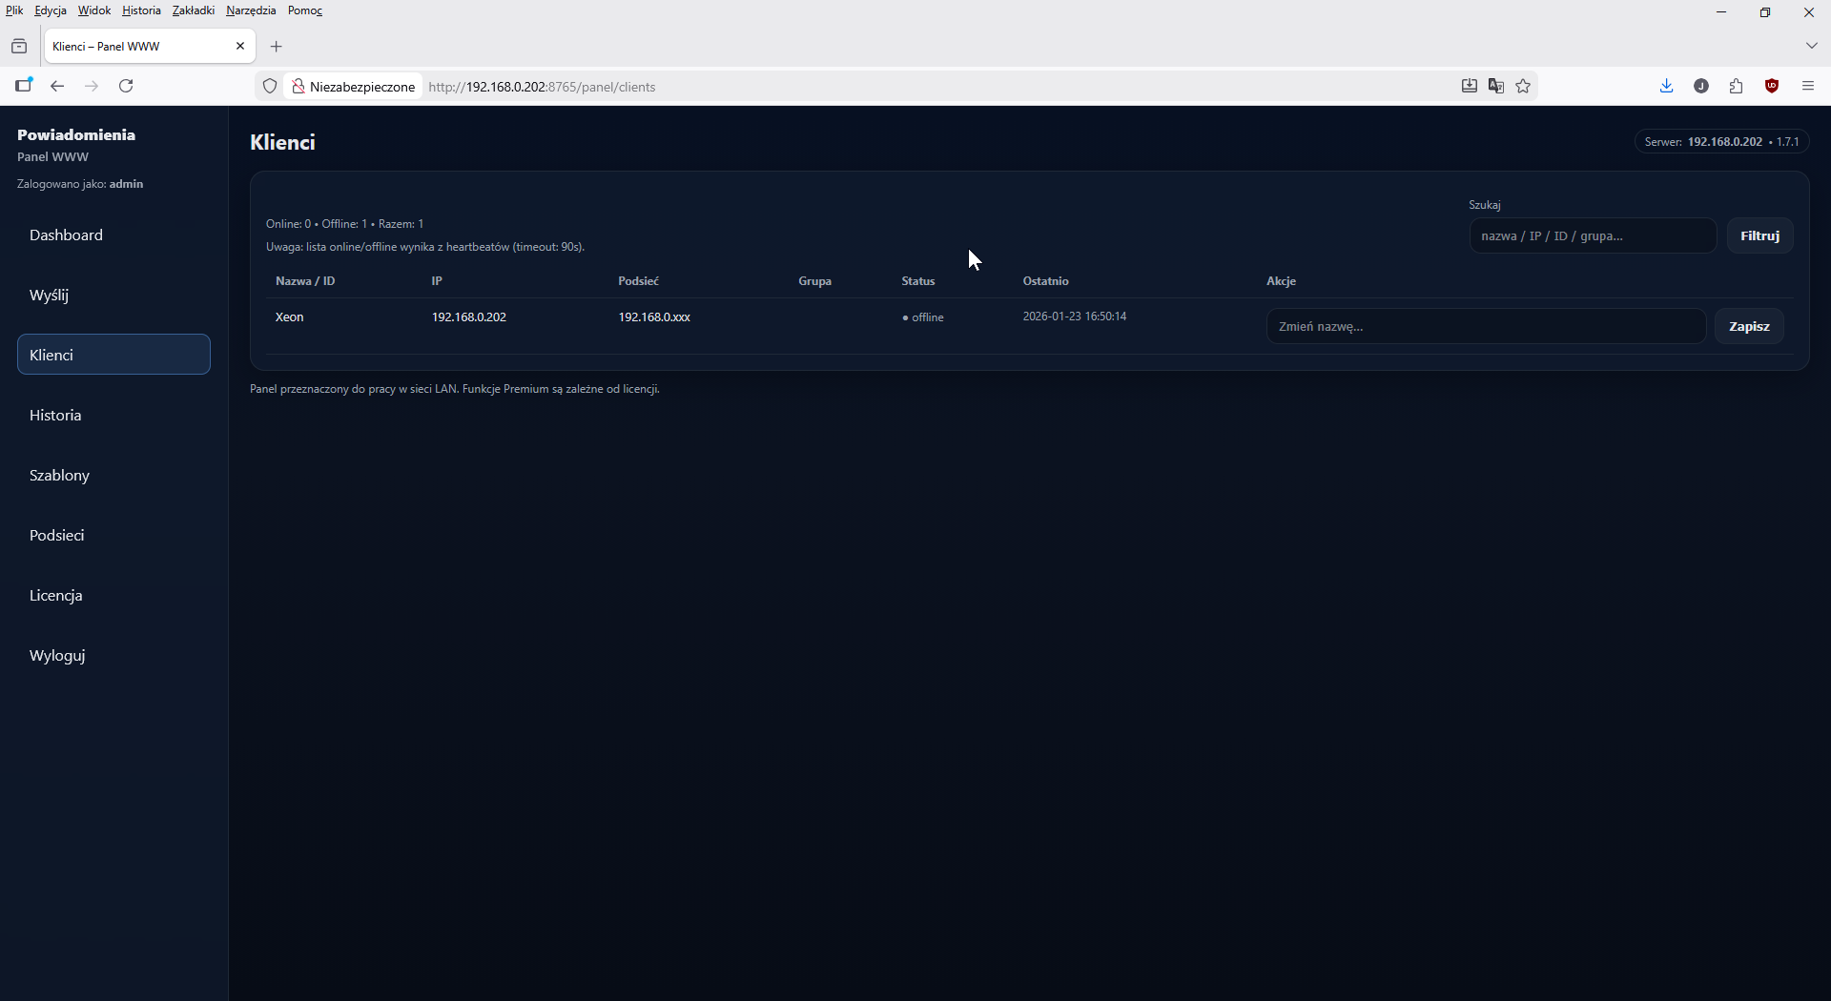The height and width of the screenshot is (1001, 1831).
Task: View downloads via the blue arrow icon
Action: (1666, 86)
